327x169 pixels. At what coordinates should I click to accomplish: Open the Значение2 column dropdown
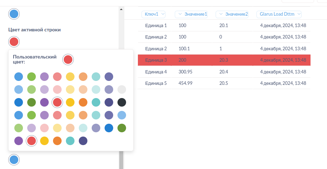[233, 14]
